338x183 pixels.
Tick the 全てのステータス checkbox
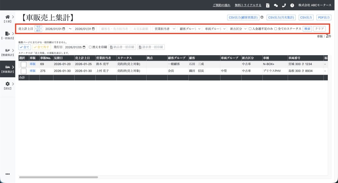[x=276, y=29]
